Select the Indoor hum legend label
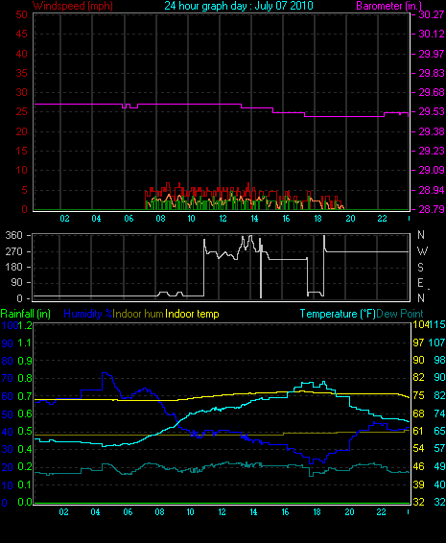The height and width of the screenshot is (543, 446). pyautogui.click(x=138, y=314)
